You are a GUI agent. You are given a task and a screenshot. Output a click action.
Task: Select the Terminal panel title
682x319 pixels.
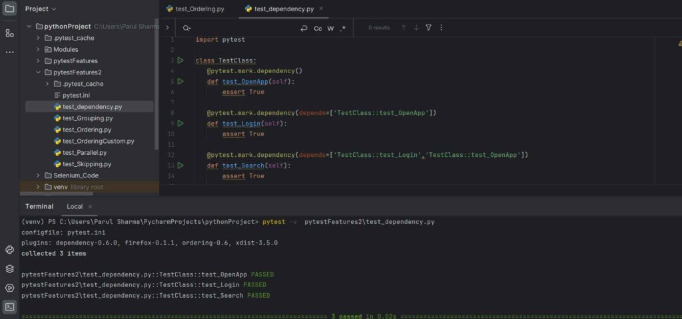39,207
